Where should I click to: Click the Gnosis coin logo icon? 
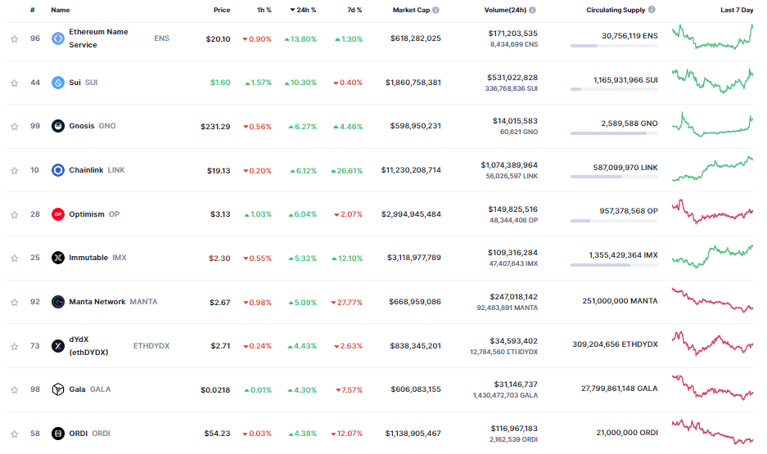58,126
